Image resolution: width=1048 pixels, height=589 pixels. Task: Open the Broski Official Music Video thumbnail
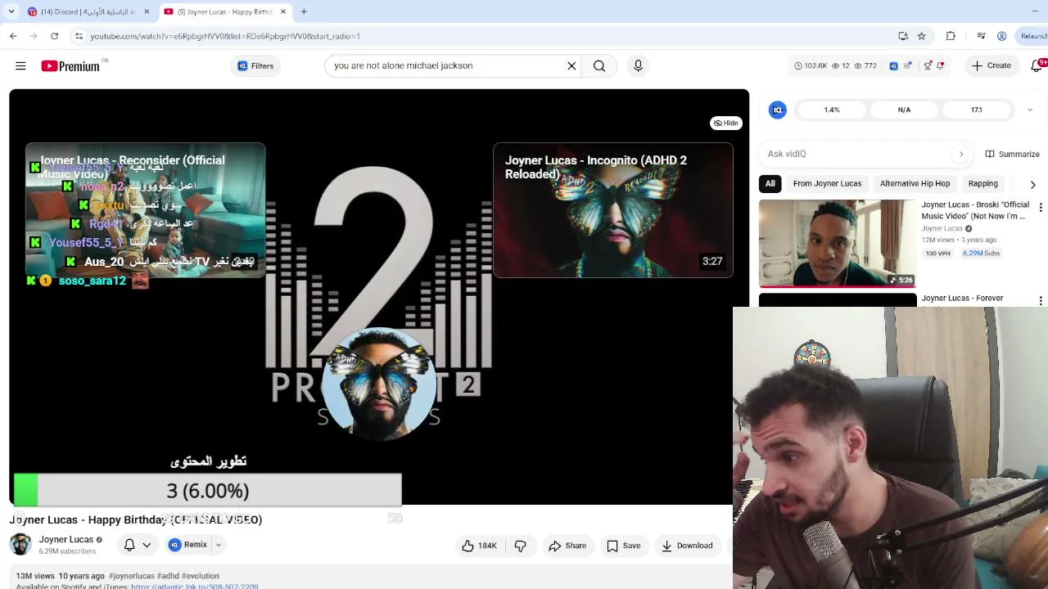838,243
